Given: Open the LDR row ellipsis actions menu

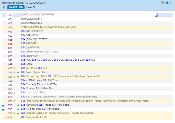Looking at the screenshot, I should click(x=169, y=15).
